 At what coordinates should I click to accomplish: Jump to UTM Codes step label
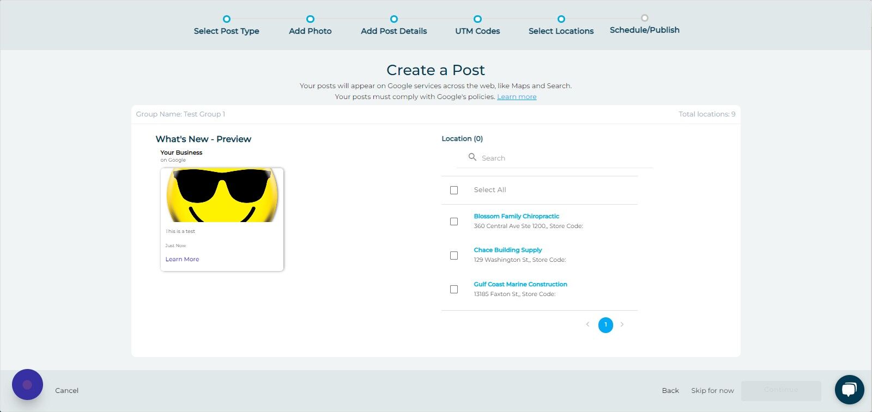477,31
